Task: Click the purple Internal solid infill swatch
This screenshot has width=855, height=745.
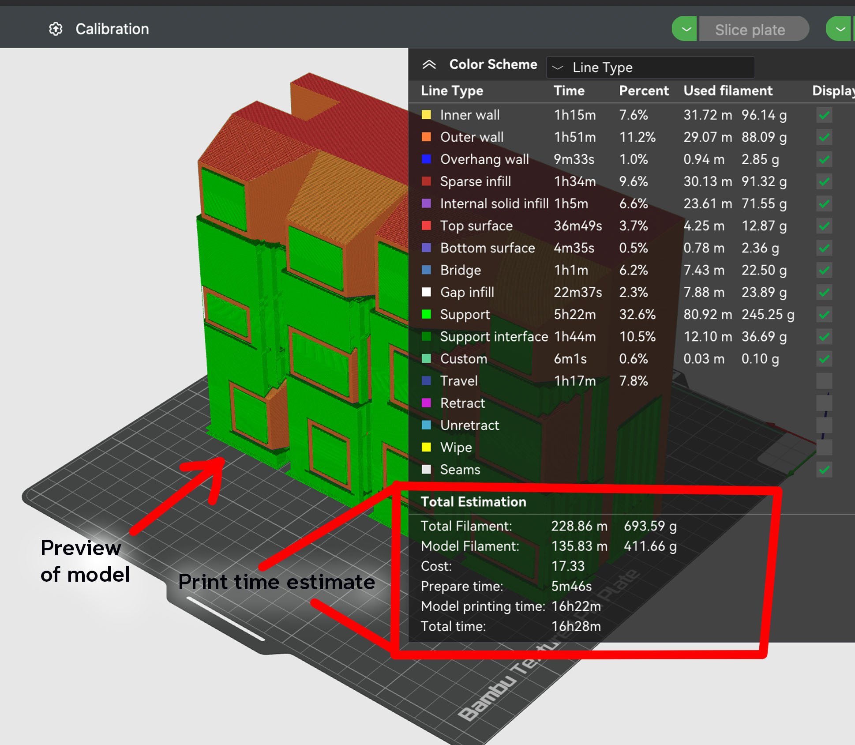Action: [426, 203]
